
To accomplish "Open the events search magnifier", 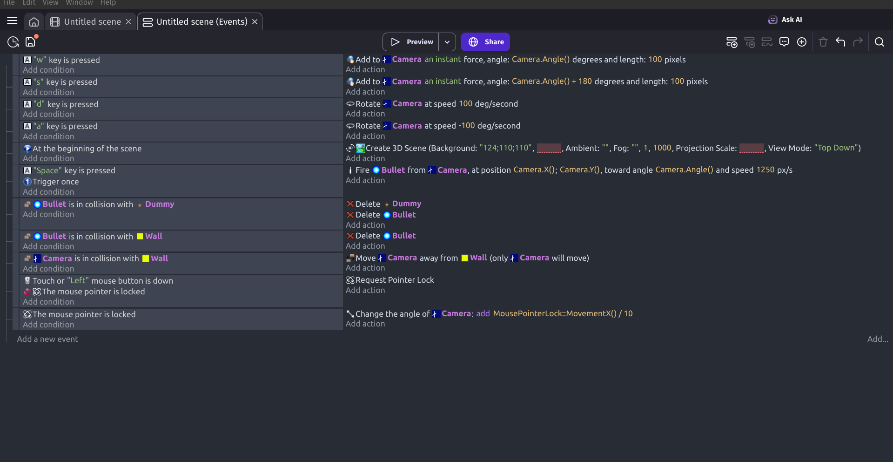I will pyautogui.click(x=880, y=42).
